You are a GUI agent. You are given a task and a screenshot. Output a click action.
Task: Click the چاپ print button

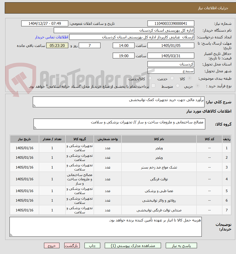(x=92, y=245)
